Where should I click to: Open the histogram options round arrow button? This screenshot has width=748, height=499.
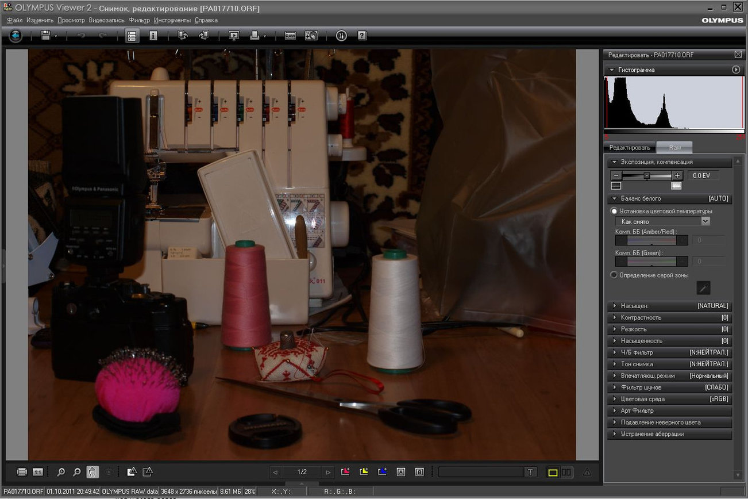(737, 70)
